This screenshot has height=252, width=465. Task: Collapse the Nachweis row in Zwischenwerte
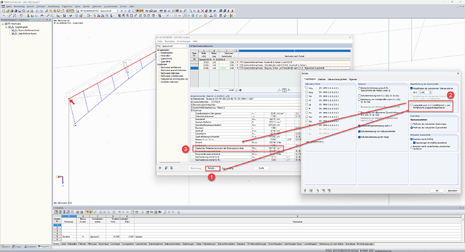click(x=191, y=111)
